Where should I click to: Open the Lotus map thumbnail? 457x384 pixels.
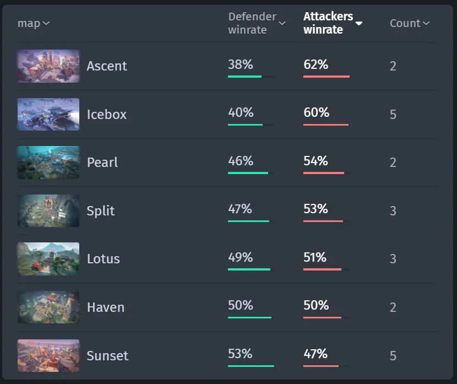pos(48,259)
